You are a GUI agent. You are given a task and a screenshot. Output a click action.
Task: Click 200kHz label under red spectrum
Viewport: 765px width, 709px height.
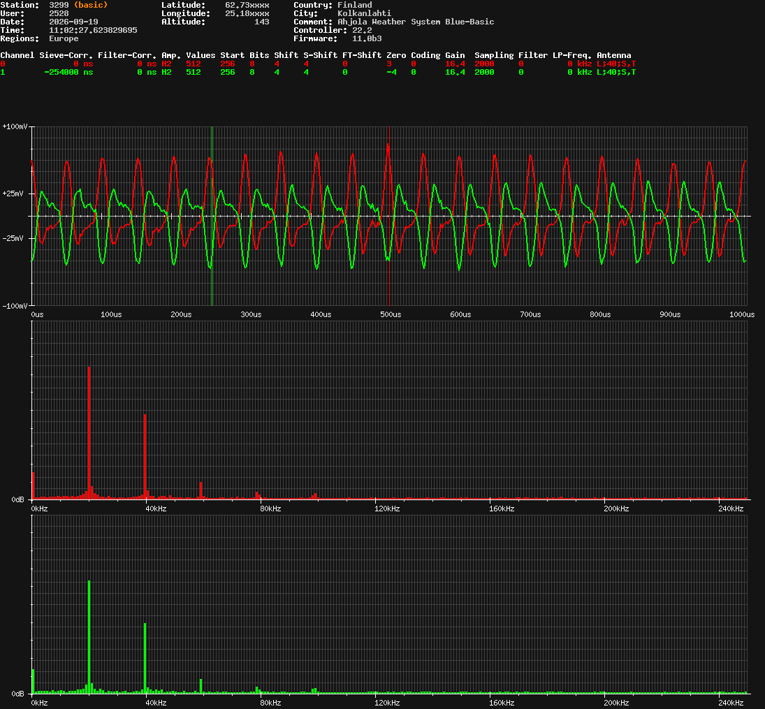(616, 509)
